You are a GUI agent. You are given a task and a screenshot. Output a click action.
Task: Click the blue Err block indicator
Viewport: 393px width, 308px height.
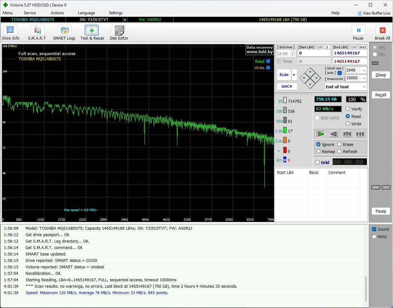[285, 160]
